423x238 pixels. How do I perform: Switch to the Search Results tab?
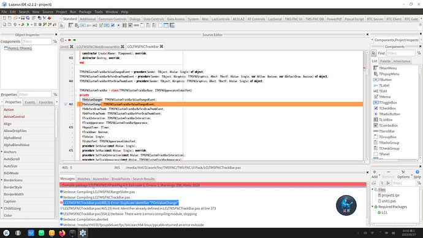click(x=143, y=178)
